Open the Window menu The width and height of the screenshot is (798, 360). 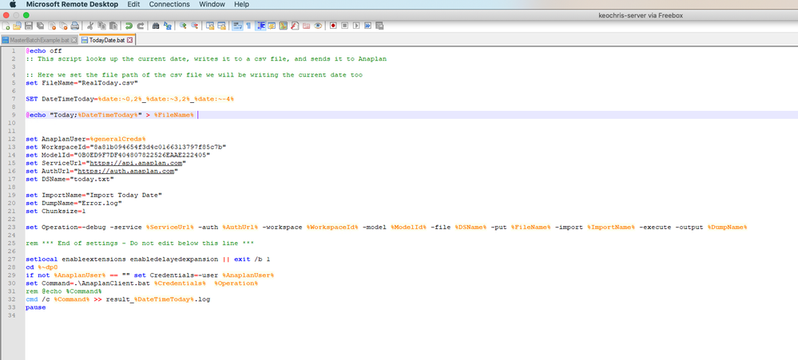click(212, 4)
